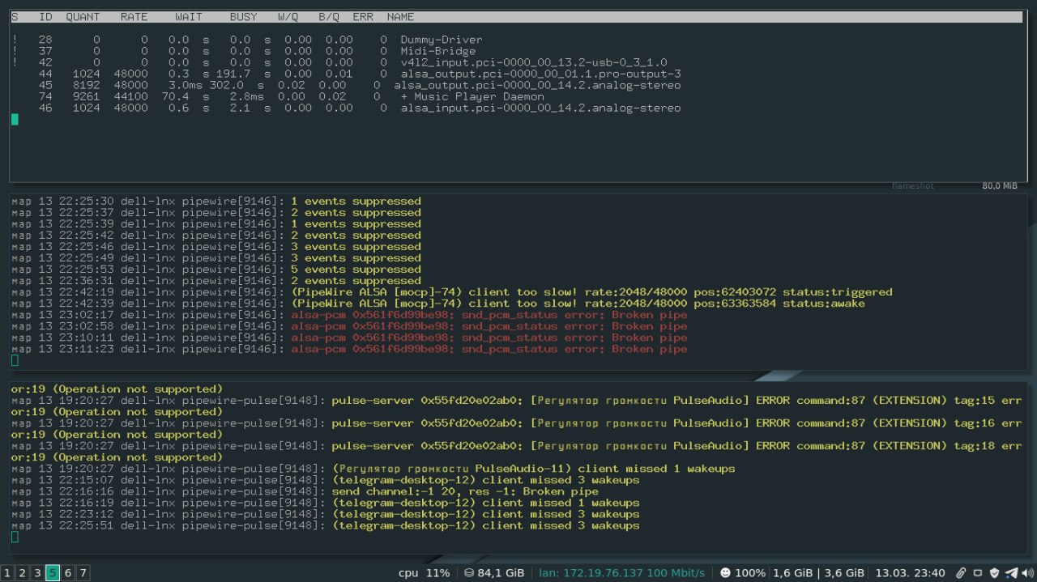Switch to workspace 1

click(6, 573)
